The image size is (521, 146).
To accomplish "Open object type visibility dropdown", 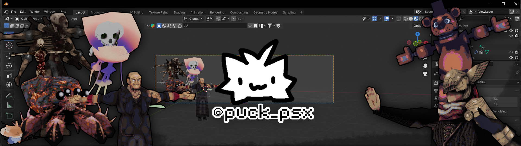I will tap(366, 19).
